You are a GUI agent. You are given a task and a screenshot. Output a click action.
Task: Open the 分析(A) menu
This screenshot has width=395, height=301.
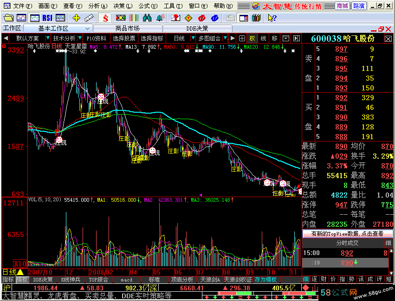point(98,6)
